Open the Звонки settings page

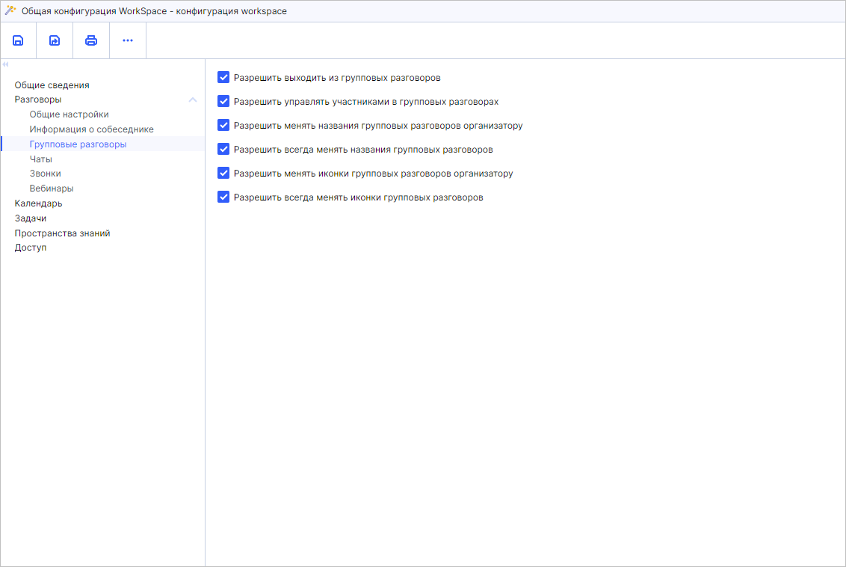click(46, 174)
